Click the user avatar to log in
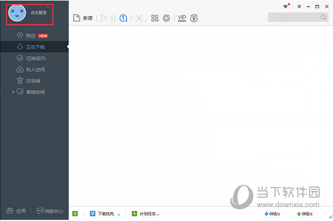The image size is (333, 221). 17,13
